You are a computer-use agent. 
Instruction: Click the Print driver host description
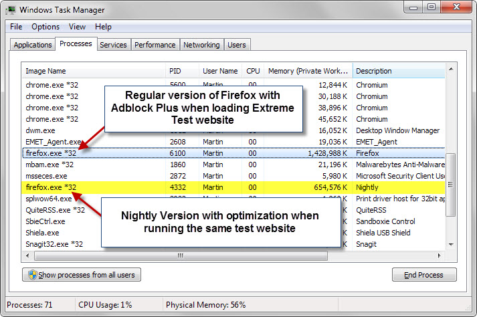(400, 199)
